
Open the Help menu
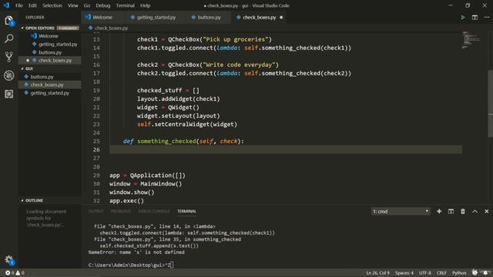tap(145, 5)
